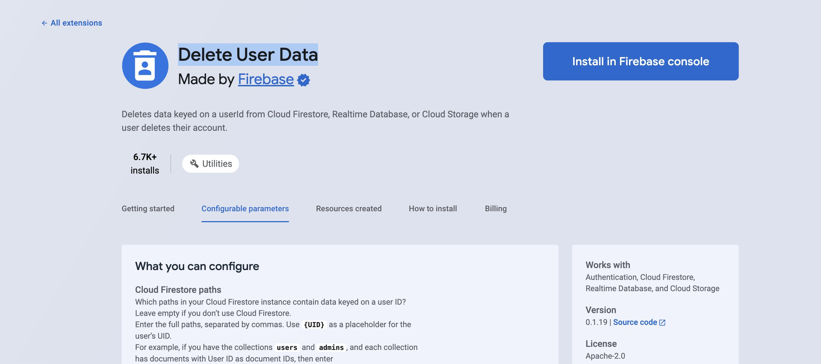Click the Cloud Firestore paths parameter heading
Screen dimensions: 821x364
point(178,290)
